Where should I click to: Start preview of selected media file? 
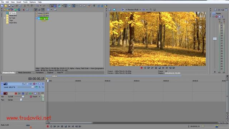pos(36,10)
